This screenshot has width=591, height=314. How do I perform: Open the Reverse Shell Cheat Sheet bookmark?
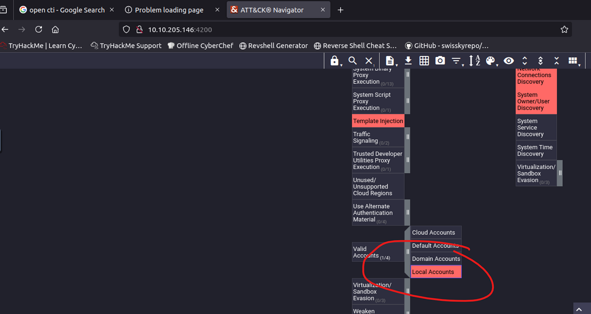[x=355, y=46]
